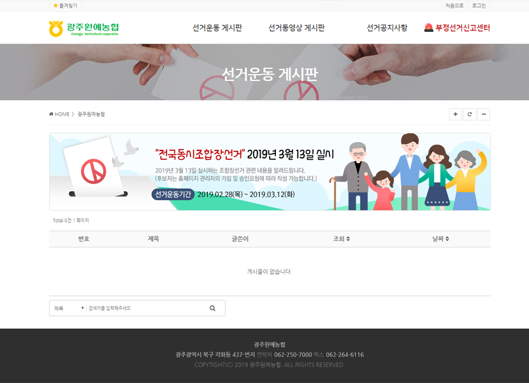Click the refresh zoom reset button
The image size is (529, 383).
470,114
